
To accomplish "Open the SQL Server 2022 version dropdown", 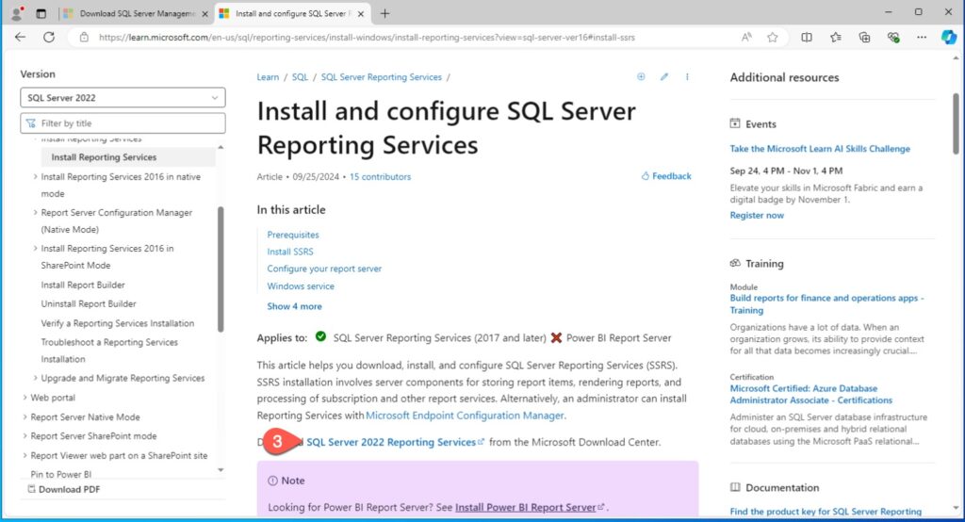I will click(123, 98).
